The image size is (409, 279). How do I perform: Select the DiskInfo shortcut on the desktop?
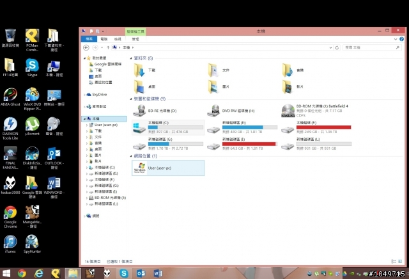click(32, 158)
